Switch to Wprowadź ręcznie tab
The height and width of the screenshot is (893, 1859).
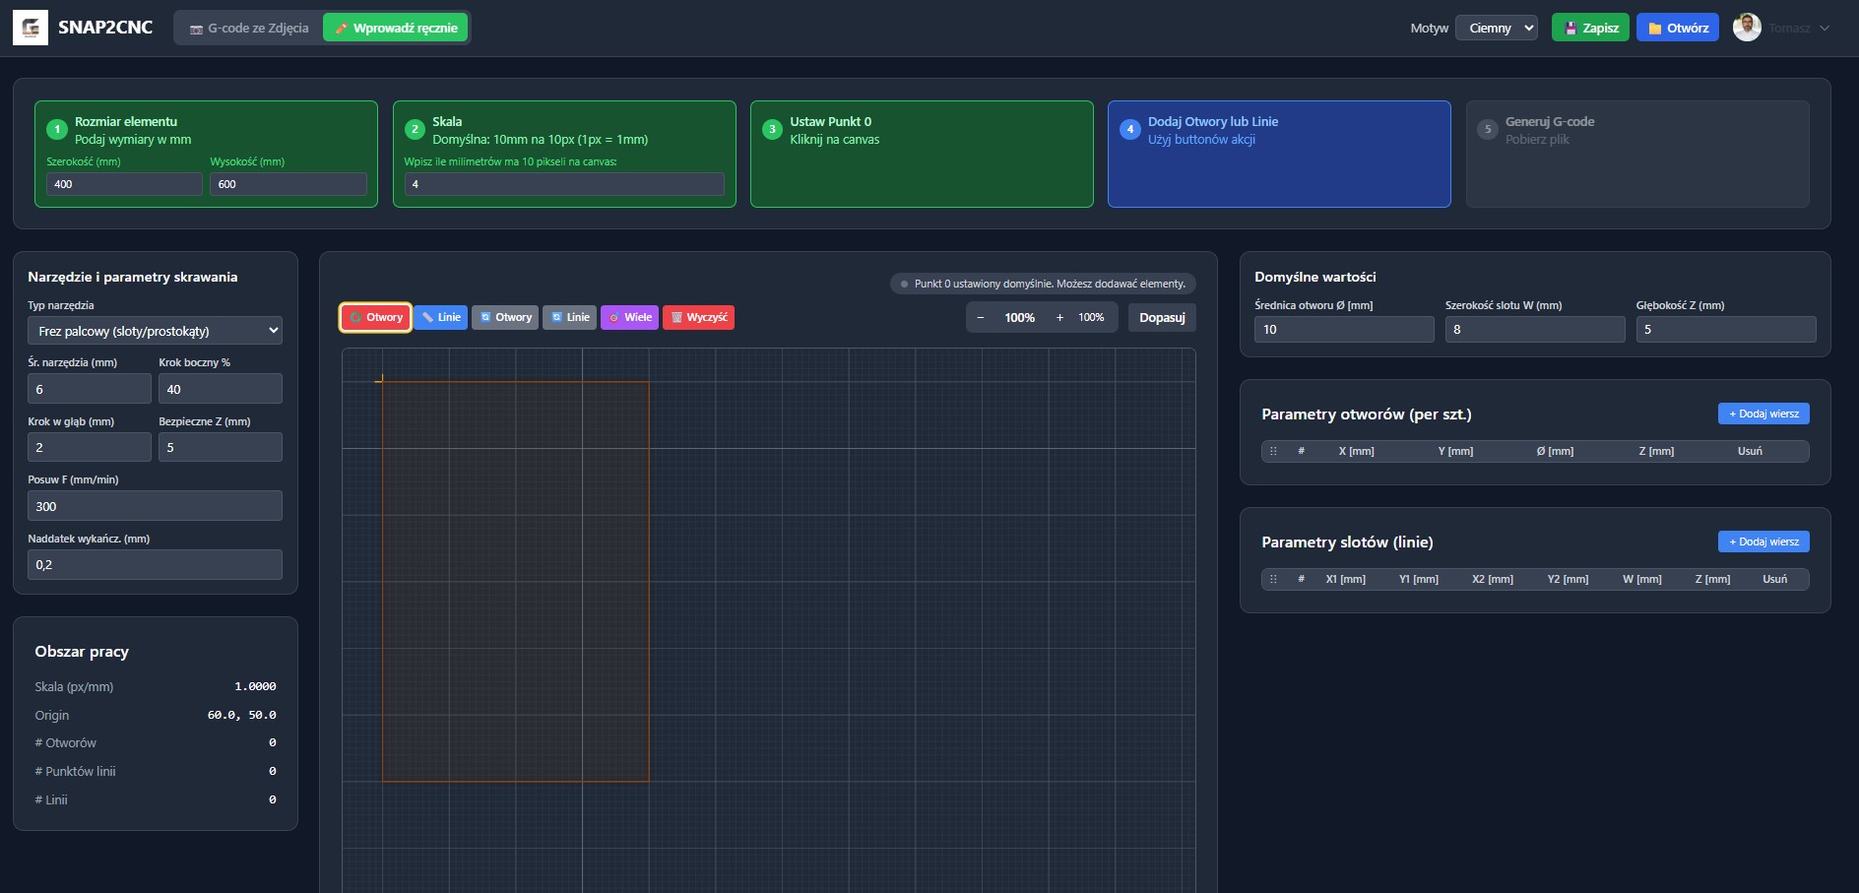pos(396,28)
